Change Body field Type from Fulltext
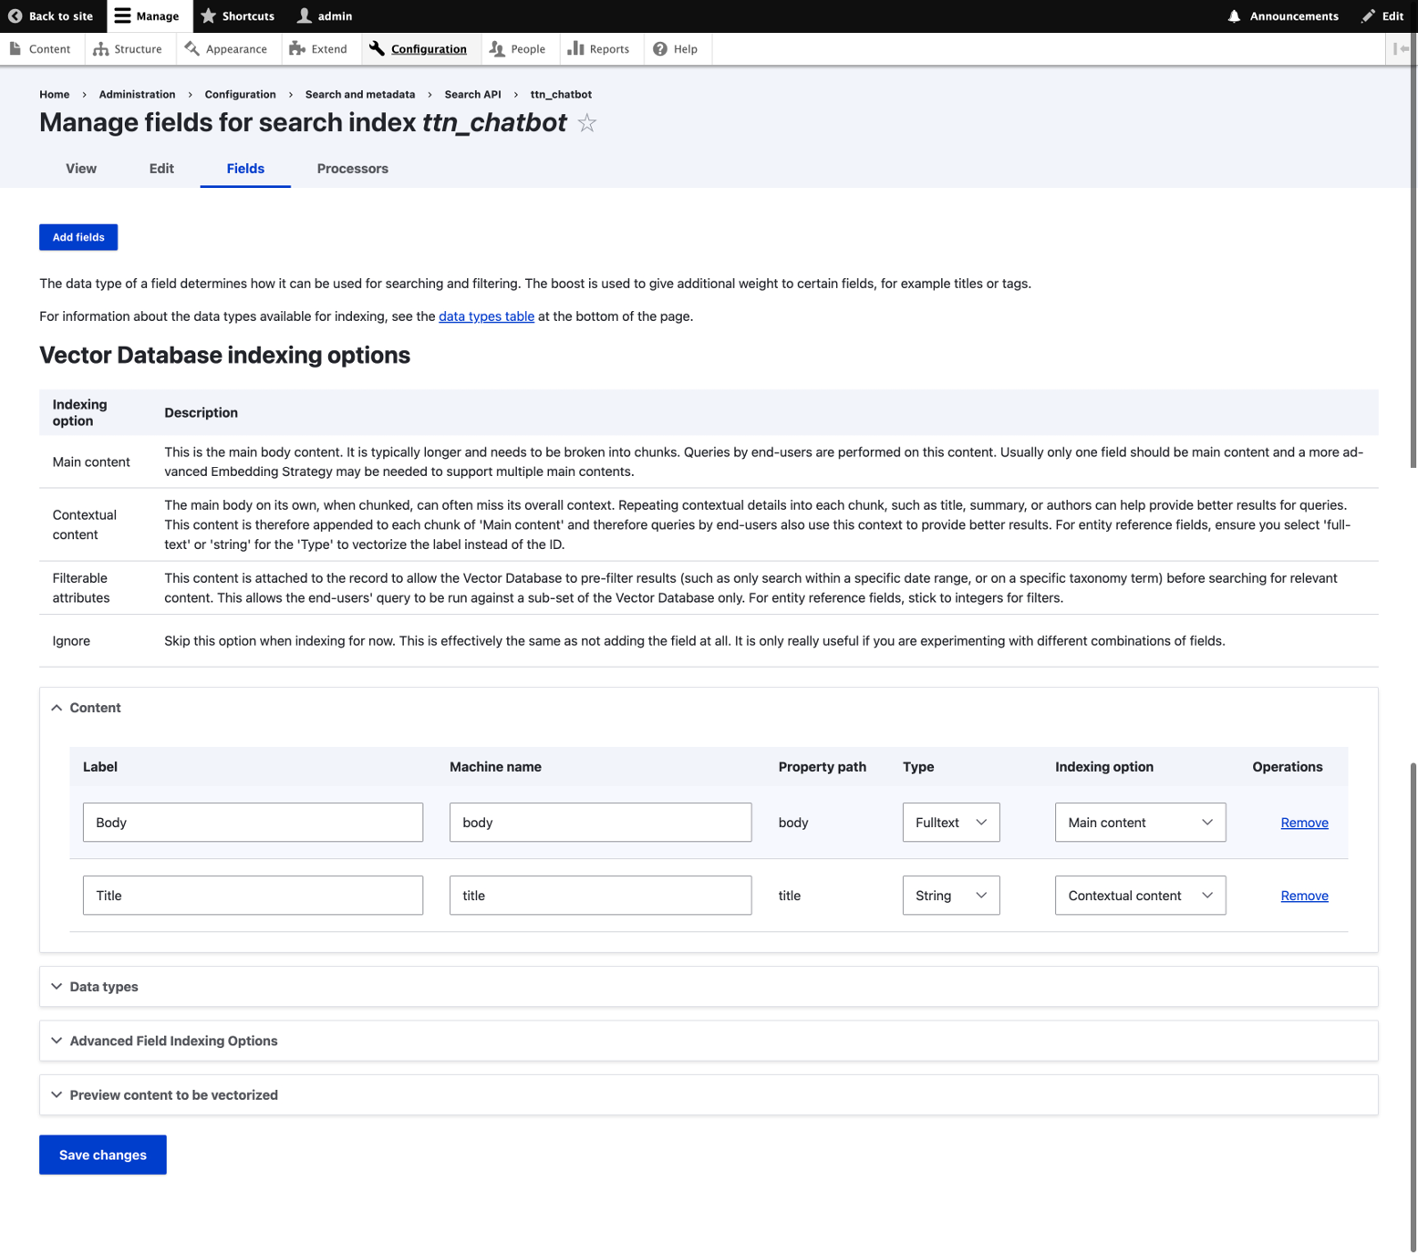 [x=950, y=822]
